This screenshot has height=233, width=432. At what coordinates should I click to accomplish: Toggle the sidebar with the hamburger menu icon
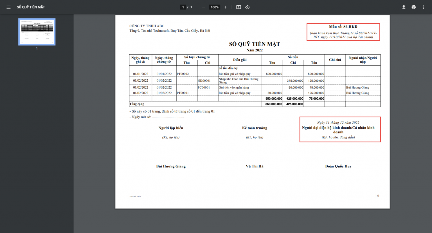click(8, 7)
